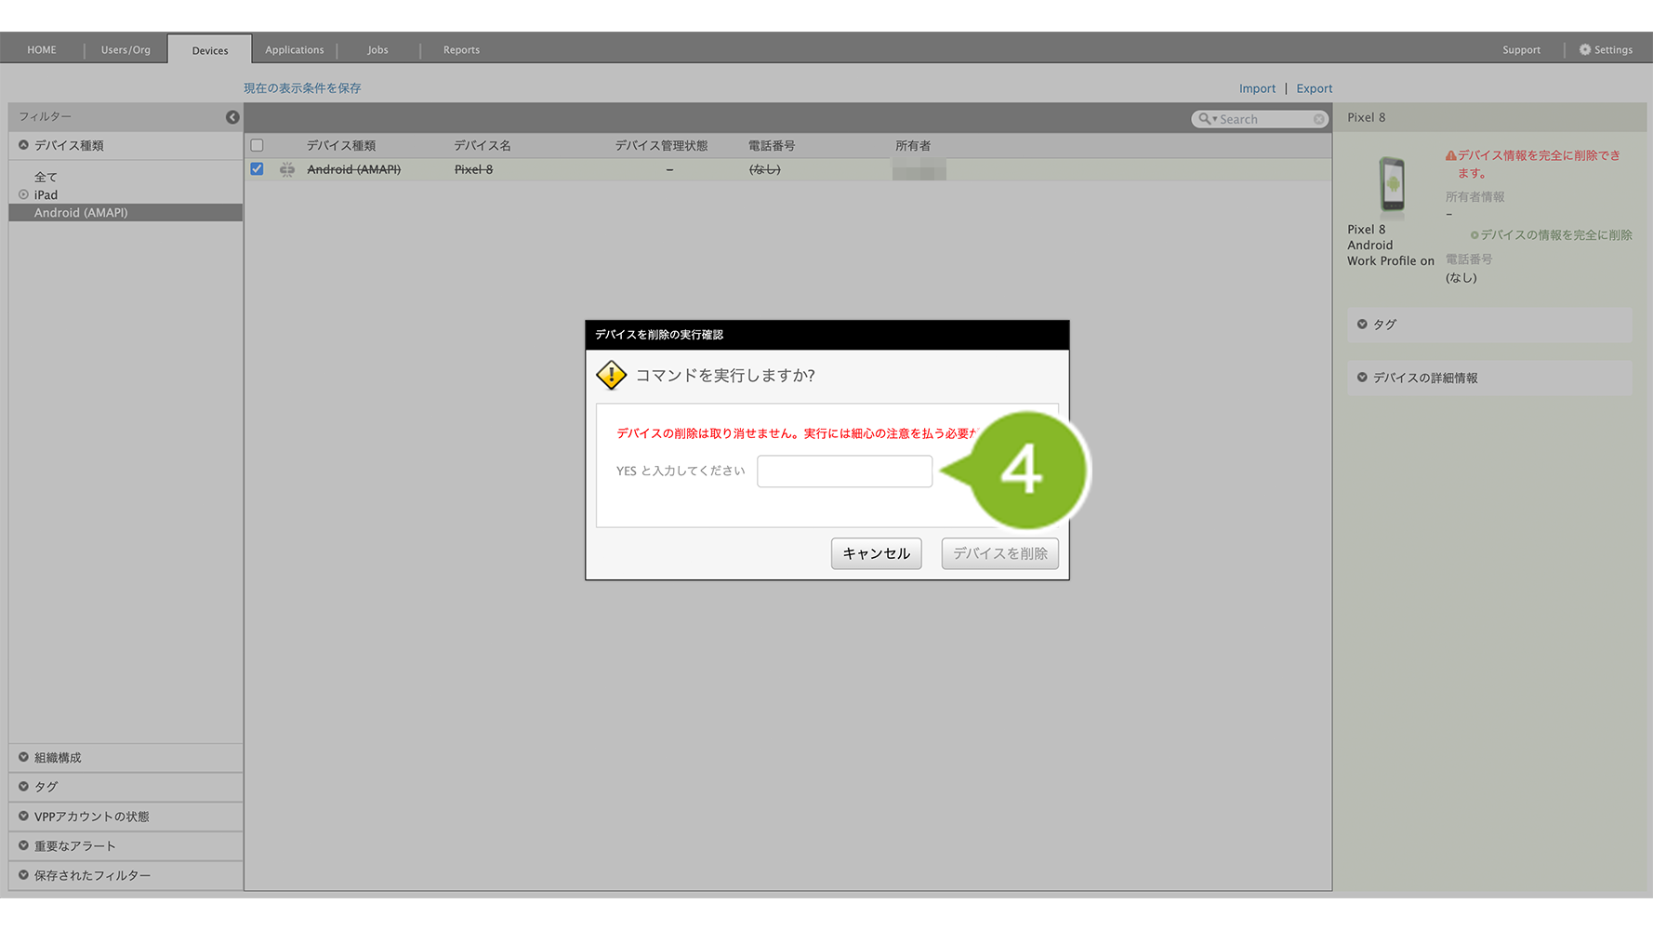
Task: Click the search magnifier icon
Action: tap(1205, 119)
